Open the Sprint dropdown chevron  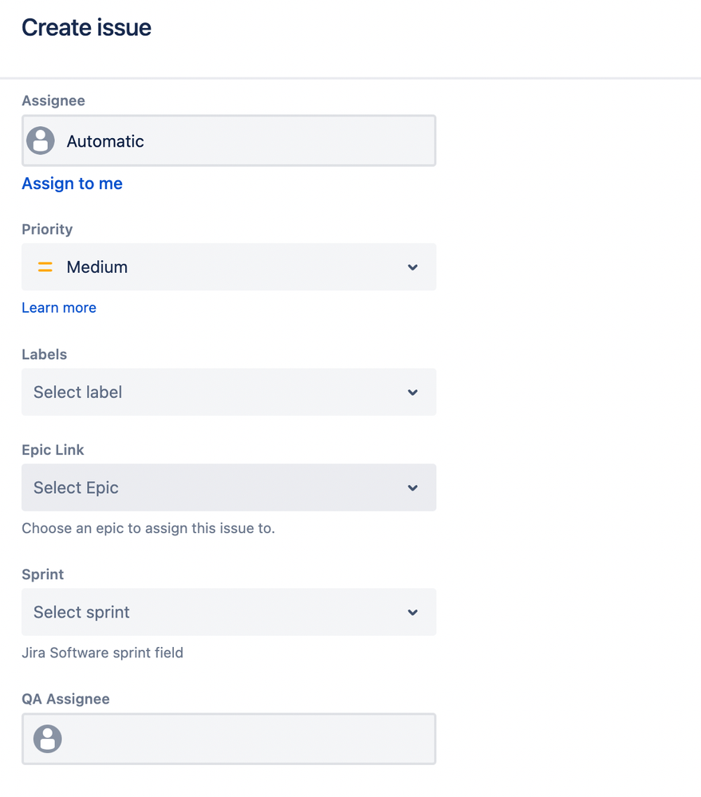[x=412, y=613]
